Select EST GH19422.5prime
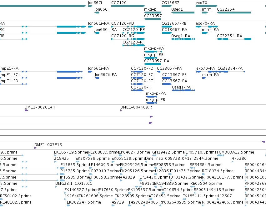 coord(154,155)
